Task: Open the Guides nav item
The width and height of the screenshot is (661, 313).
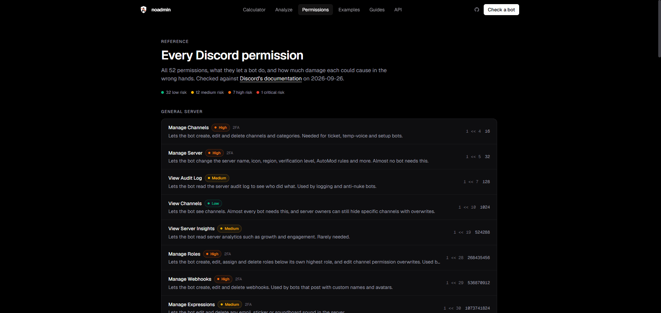Action: 377,10
